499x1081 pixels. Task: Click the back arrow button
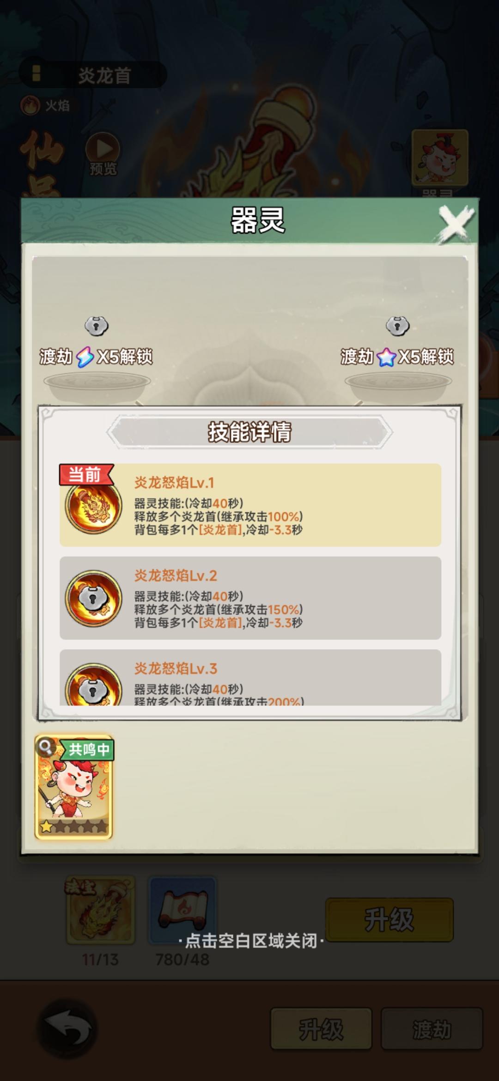pos(67,1029)
